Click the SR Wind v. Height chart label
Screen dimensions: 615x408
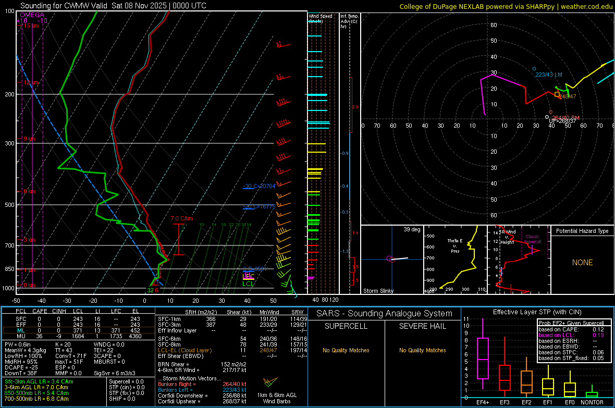(x=507, y=237)
